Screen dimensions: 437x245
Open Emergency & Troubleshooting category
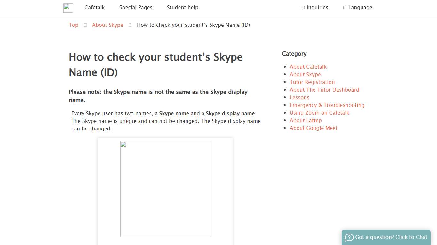point(327,105)
